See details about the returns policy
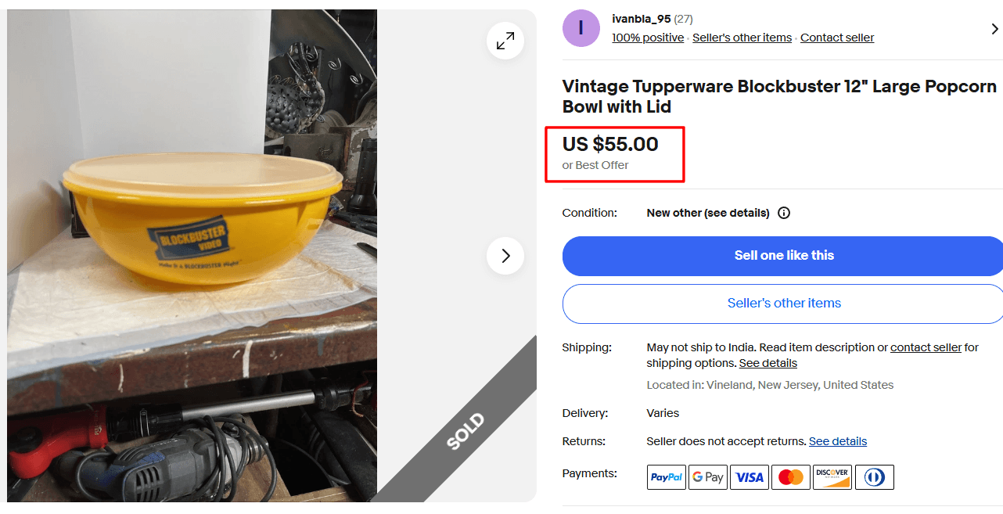 point(838,441)
